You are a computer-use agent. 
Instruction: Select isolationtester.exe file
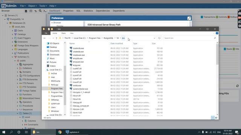pyautogui.click(x=80, y=89)
